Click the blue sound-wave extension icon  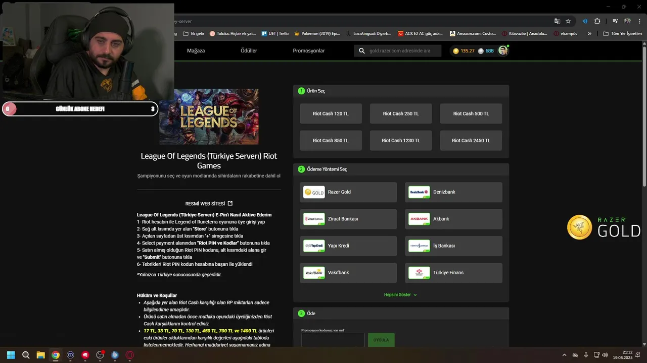coord(584,21)
